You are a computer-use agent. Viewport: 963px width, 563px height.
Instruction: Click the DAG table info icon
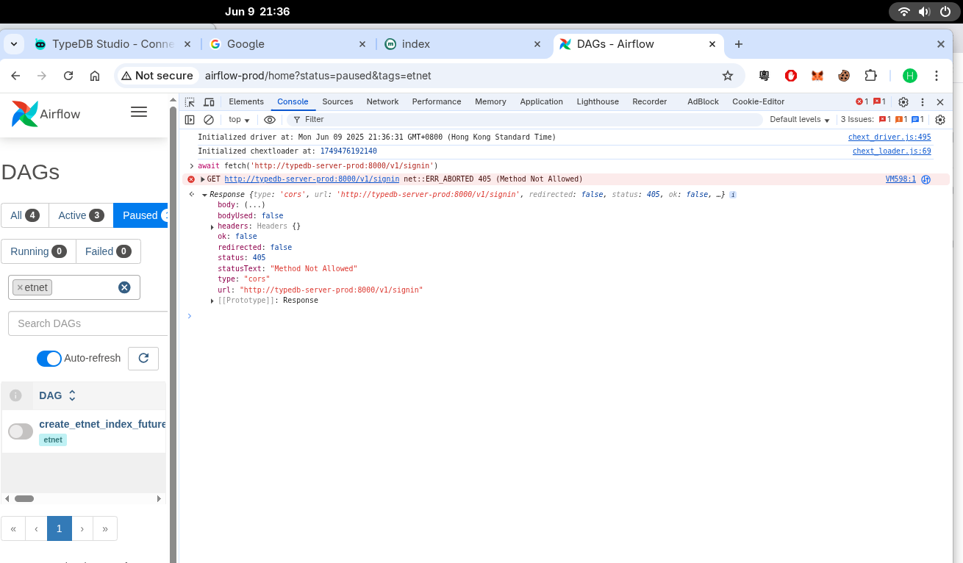coord(15,395)
